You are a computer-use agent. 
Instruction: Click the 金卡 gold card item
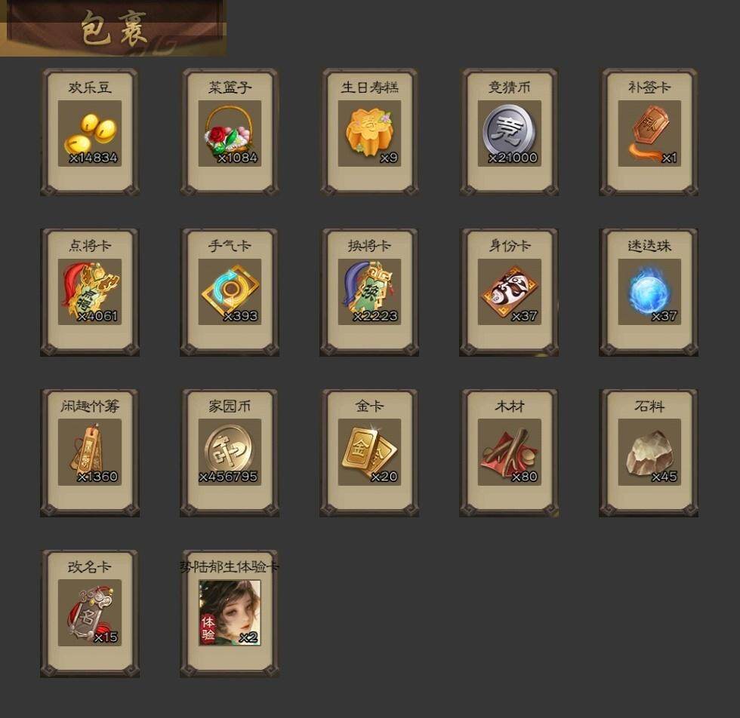[x=369, y=453]
